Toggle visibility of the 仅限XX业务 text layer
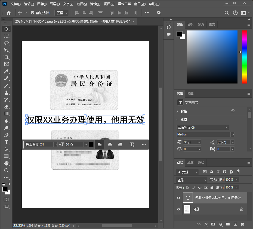253x229 pixels. 178,197
